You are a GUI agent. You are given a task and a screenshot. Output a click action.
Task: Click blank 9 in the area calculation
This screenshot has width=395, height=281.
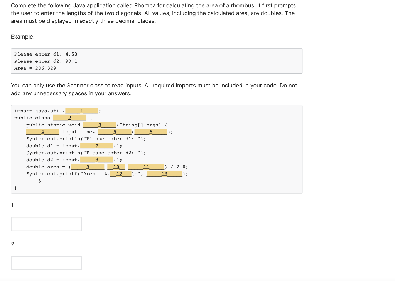88,167
